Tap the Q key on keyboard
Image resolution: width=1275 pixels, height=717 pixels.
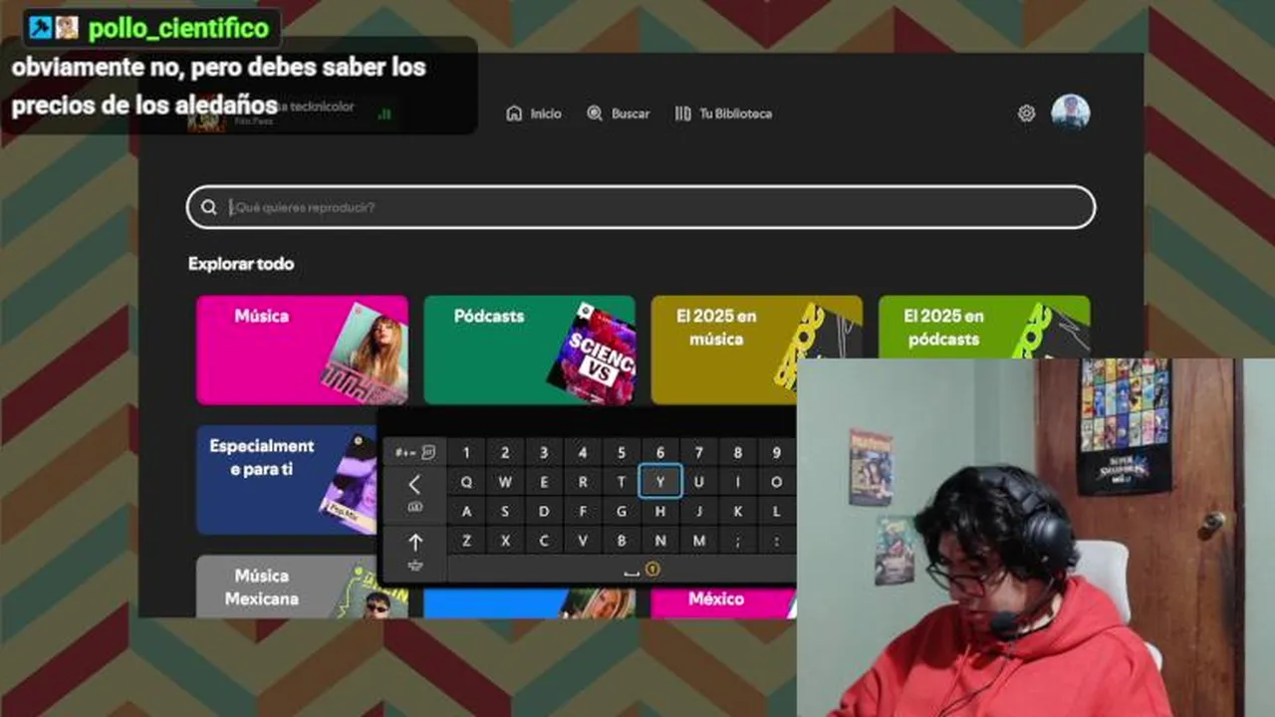[x=466, y=482]
